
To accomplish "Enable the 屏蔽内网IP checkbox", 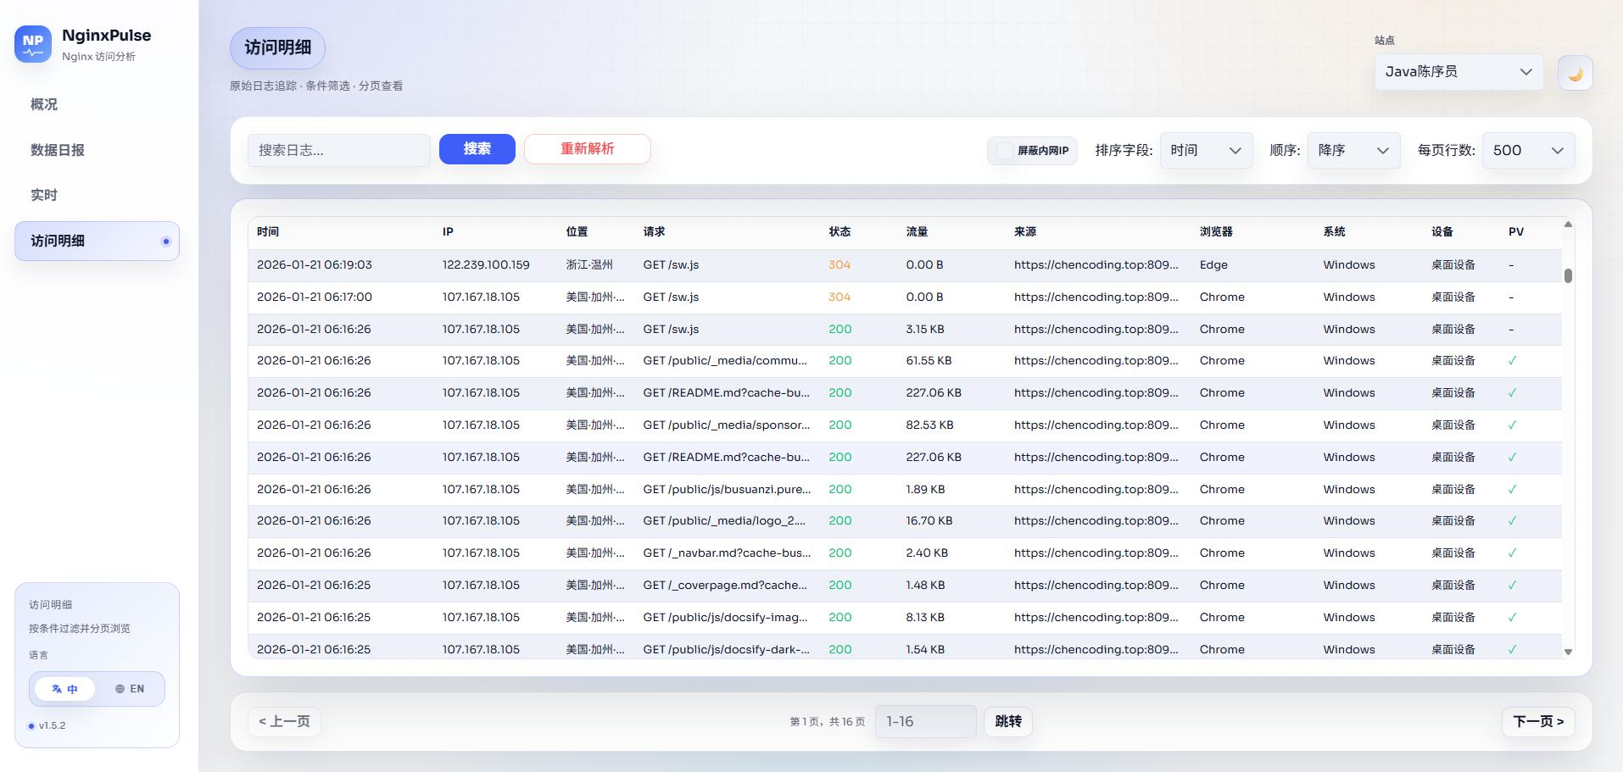I will pos(1005,151).
